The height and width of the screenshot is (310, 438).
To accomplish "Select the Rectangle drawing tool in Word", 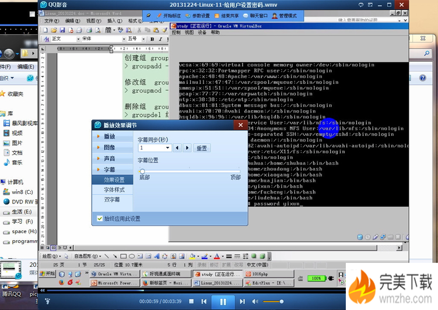I will tap(124, 256).
